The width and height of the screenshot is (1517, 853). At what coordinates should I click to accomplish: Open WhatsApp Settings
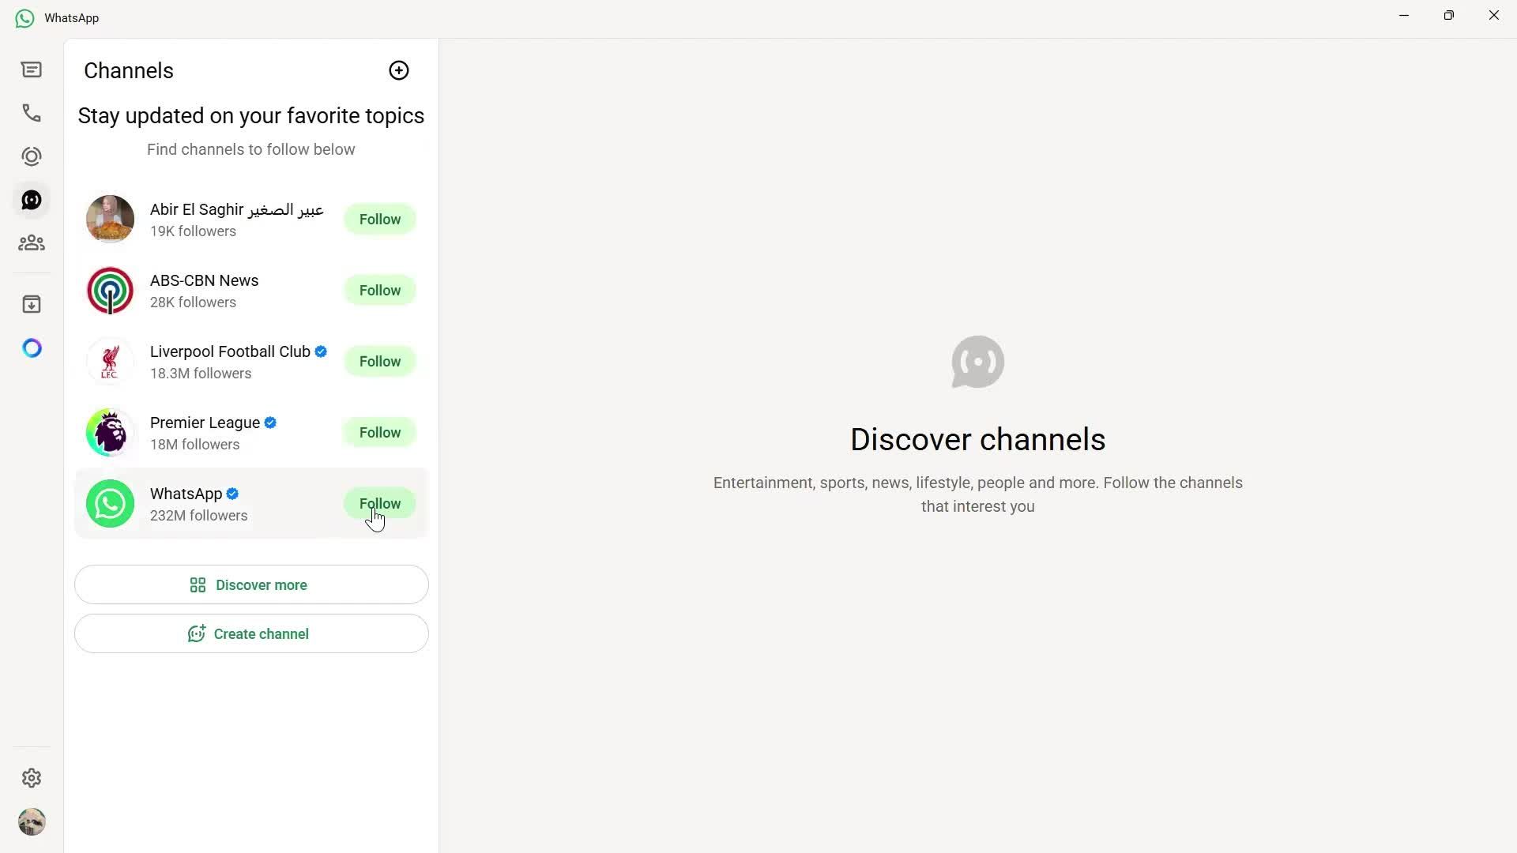point(31,778)
